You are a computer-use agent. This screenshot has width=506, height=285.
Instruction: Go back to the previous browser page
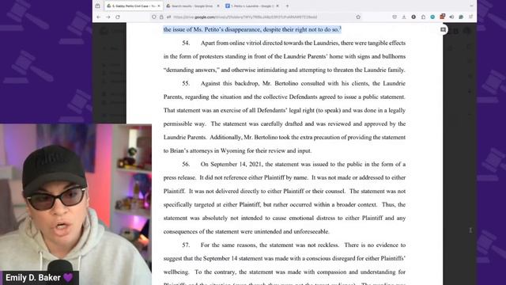[x=99, y=17]
